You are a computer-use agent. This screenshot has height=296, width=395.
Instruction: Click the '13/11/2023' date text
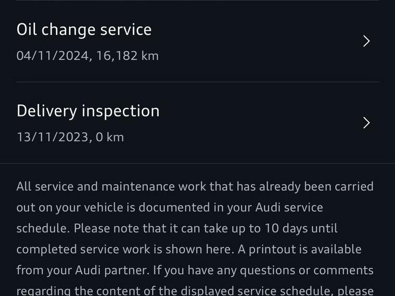pyautogui.click(x=53, y=137)
